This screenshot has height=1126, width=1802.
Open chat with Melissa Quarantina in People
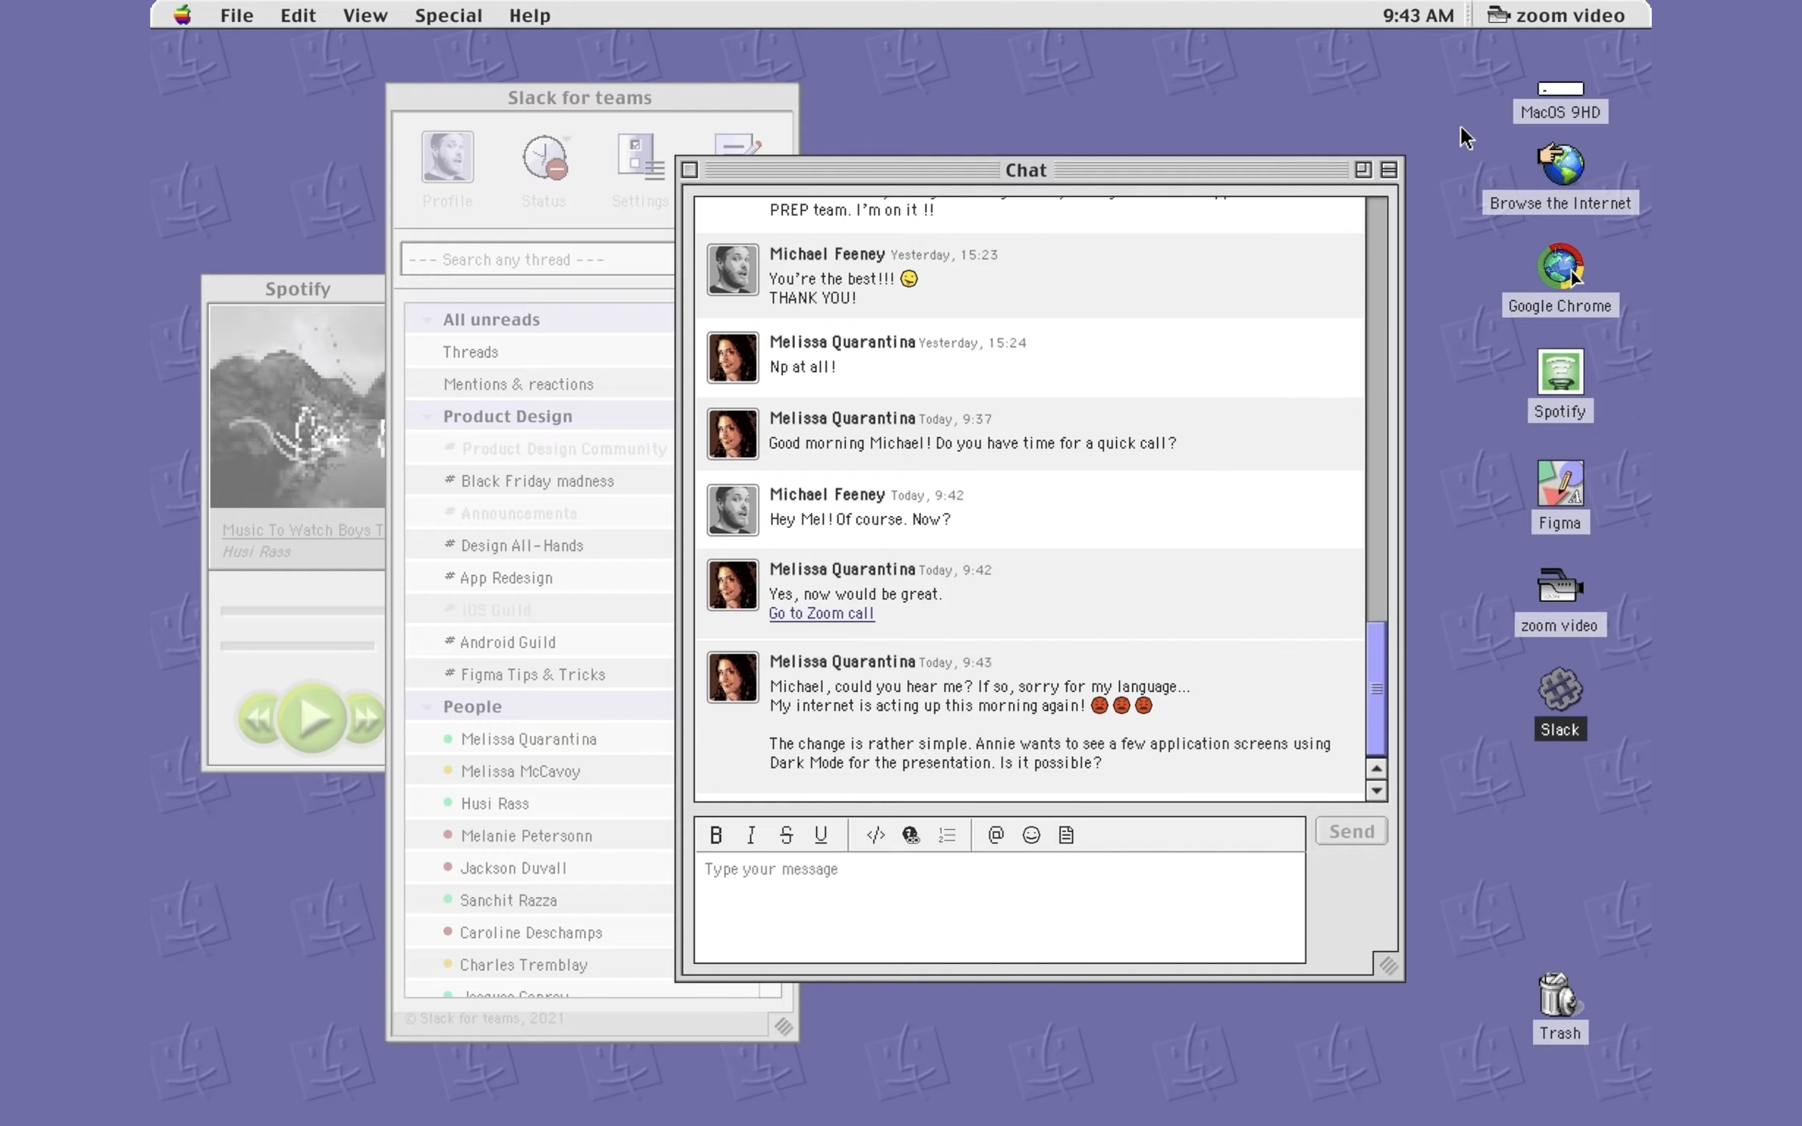540,739
